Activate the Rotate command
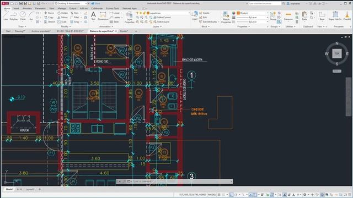The height and width of the screenshot is (198, 353). pyautogui.click(x=62, y=13)
